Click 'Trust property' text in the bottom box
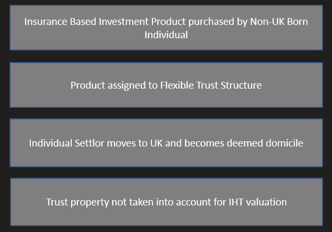Image resolution: width=332 pixels, height=232 pixels. [76, 202]
